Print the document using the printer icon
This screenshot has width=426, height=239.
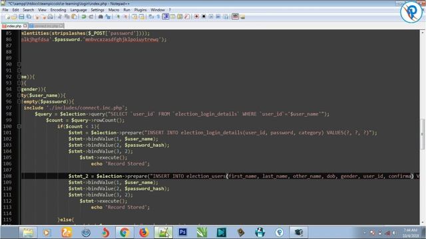coord(51,17)
